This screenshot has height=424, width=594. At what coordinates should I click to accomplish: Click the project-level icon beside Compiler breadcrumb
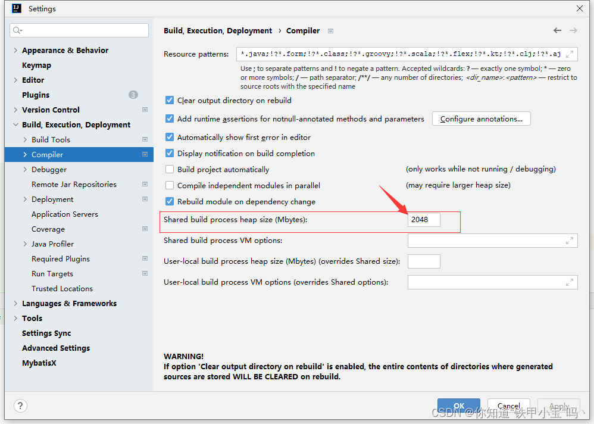[x=330, y=31]
